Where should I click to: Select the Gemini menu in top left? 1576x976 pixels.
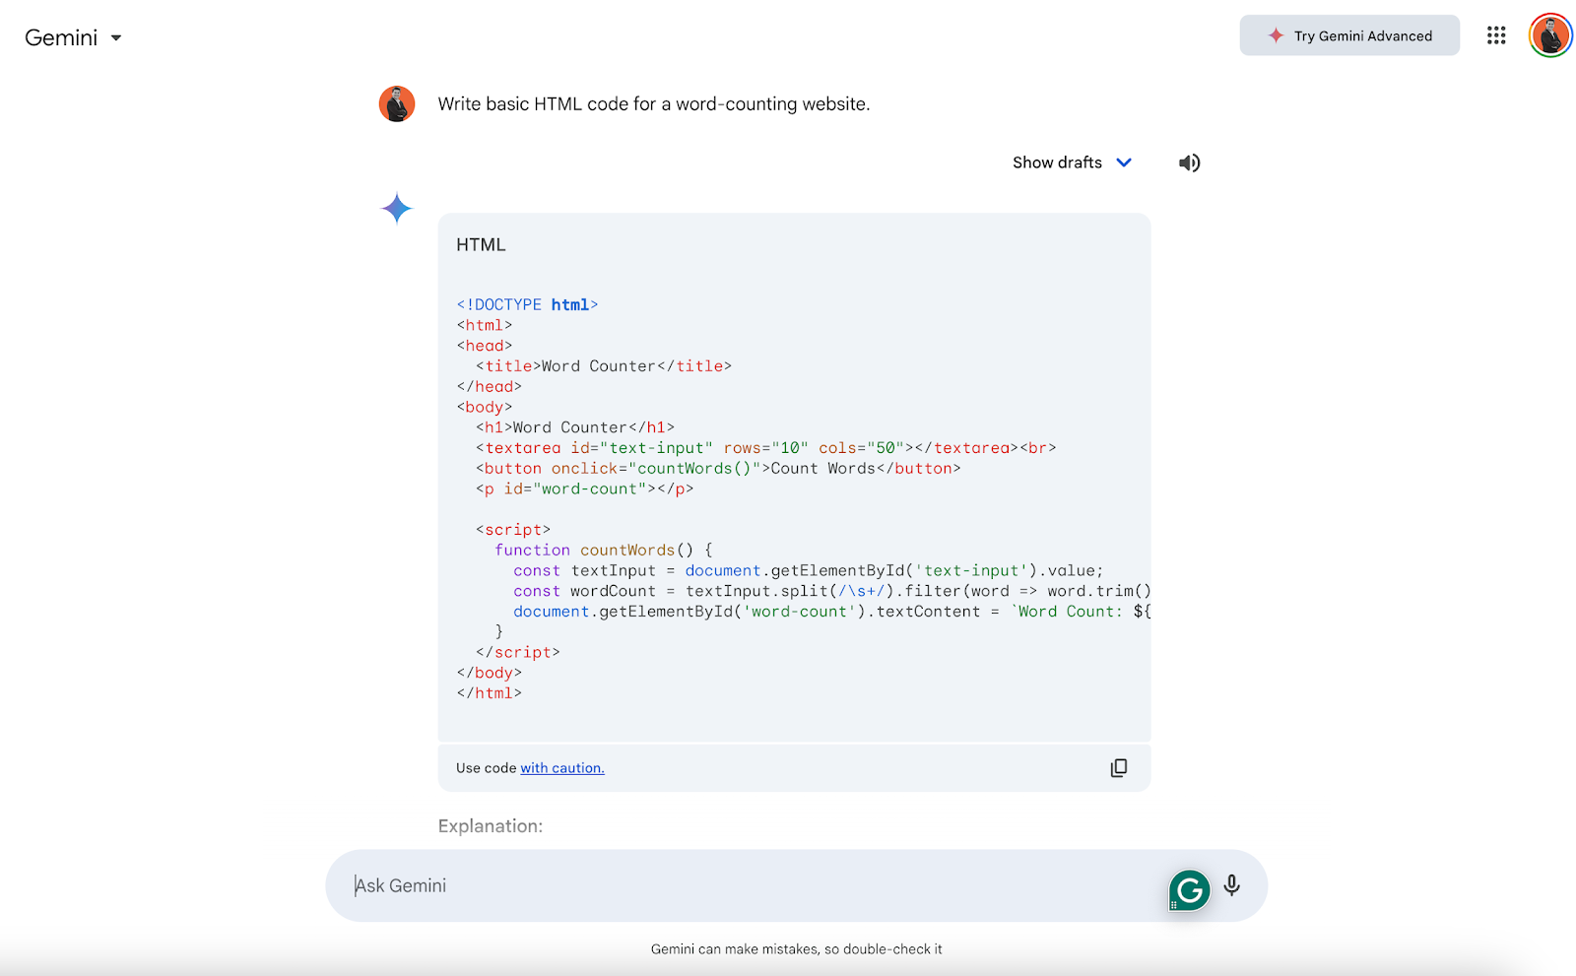tap(61, 37)
